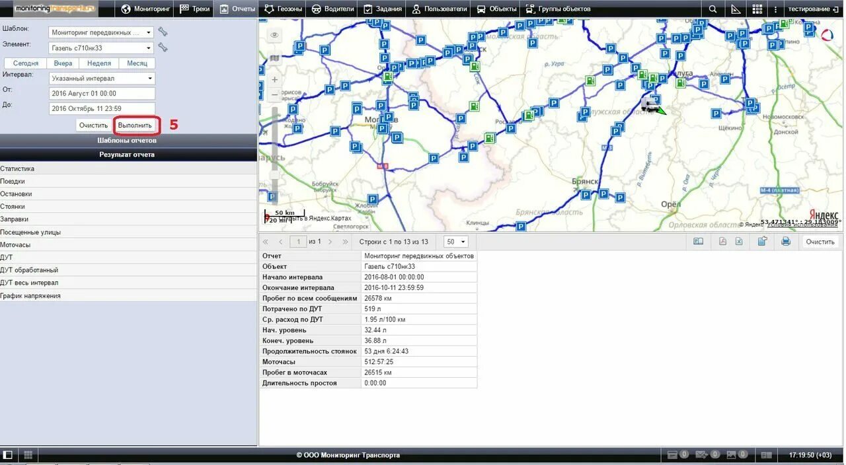Click the logout icon next to тестирование
Image resolution: width=846 pixels, height=465 pixels.
tap(835, 9)
